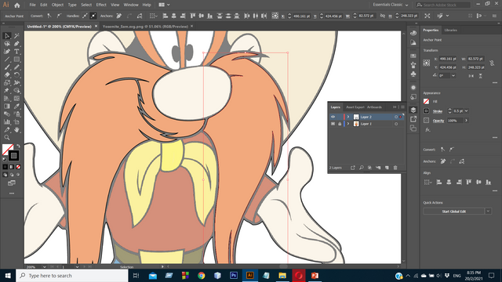This screenshot has width=502, height=282.
Task: Click the Opacity link in Appearance
Action: pos(438,121)
